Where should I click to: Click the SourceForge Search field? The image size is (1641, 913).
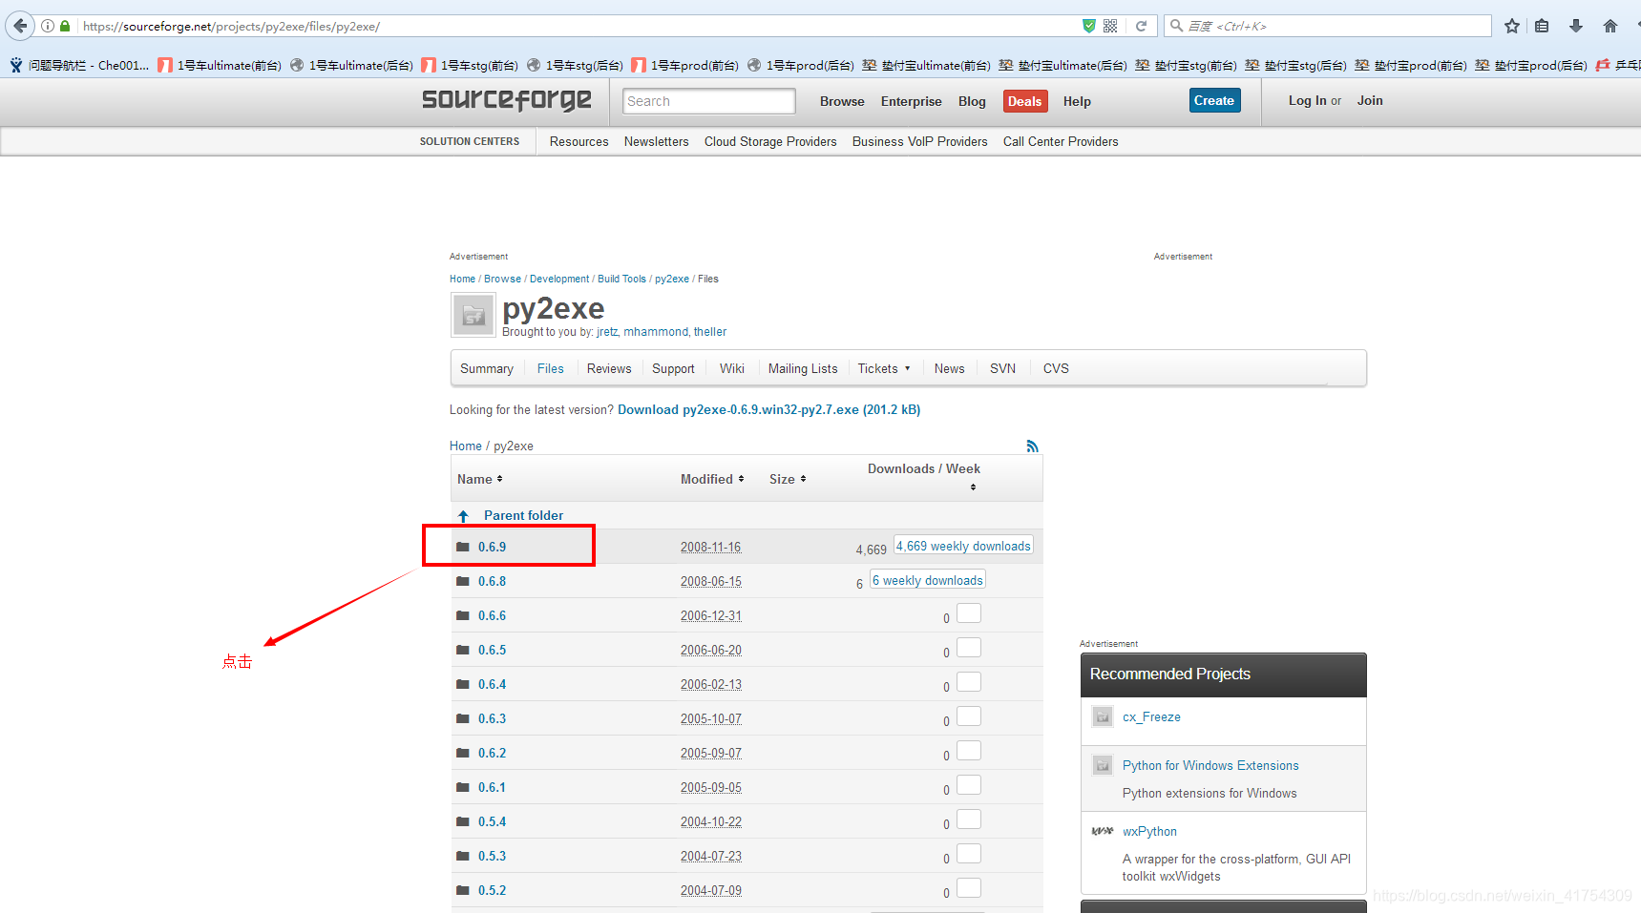pos(708,101)
